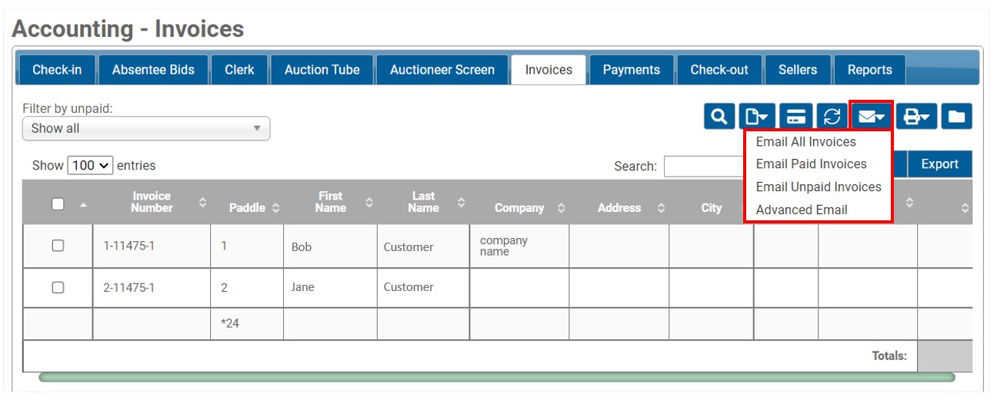This screenshot has height=400, width=997.
Task: Click into the Search input field
Action: point(704,166)
